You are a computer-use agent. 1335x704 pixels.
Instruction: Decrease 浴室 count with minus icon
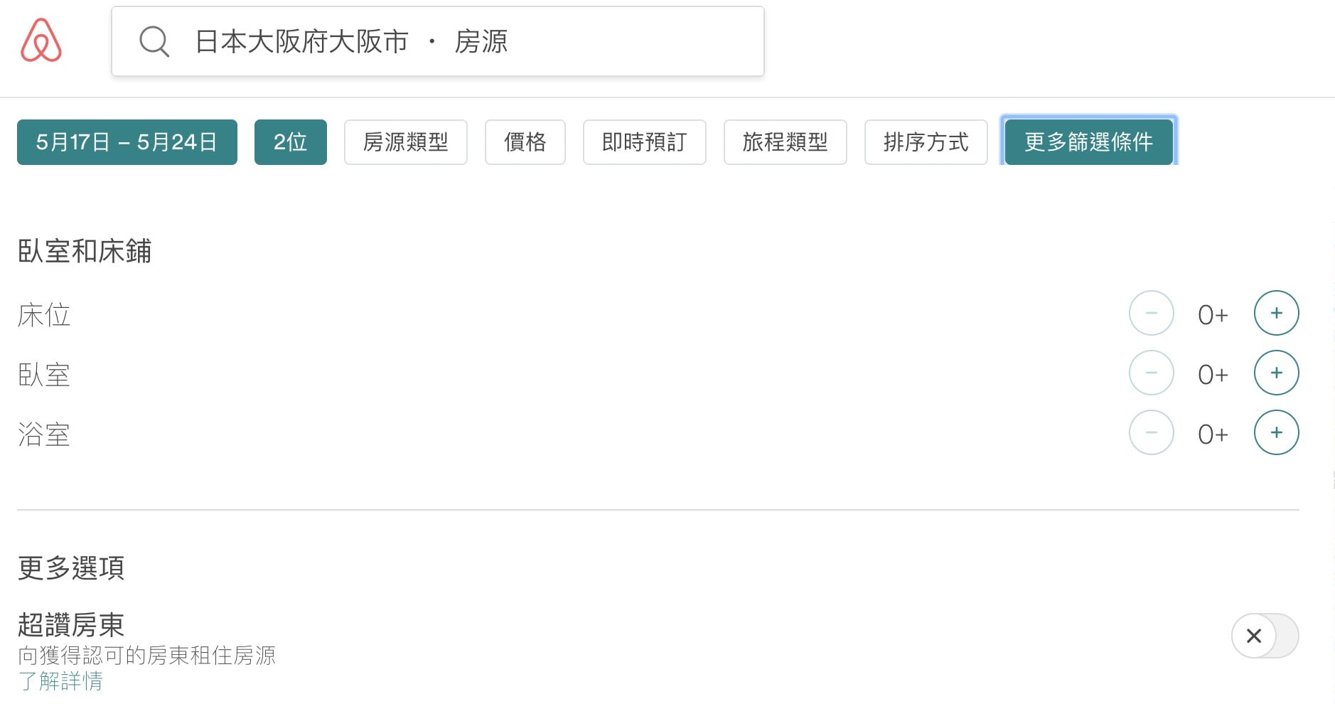1151,432
